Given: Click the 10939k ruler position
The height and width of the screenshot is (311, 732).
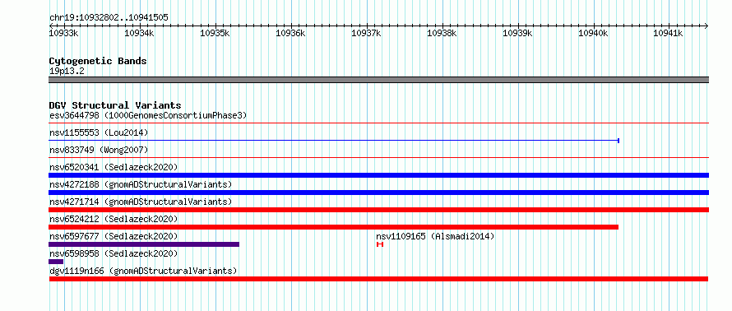Looking at the screenshot, I should click(517, 33).
